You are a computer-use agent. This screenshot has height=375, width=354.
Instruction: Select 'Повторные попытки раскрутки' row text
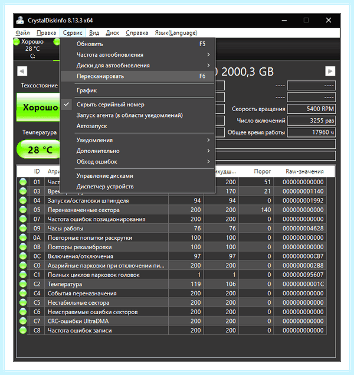coord(90,238)
